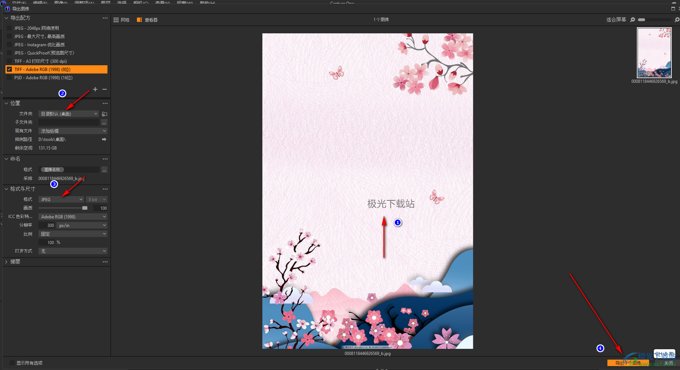Select the 0008118446926569_b.jpg thumbnail

tap(654, 53)
